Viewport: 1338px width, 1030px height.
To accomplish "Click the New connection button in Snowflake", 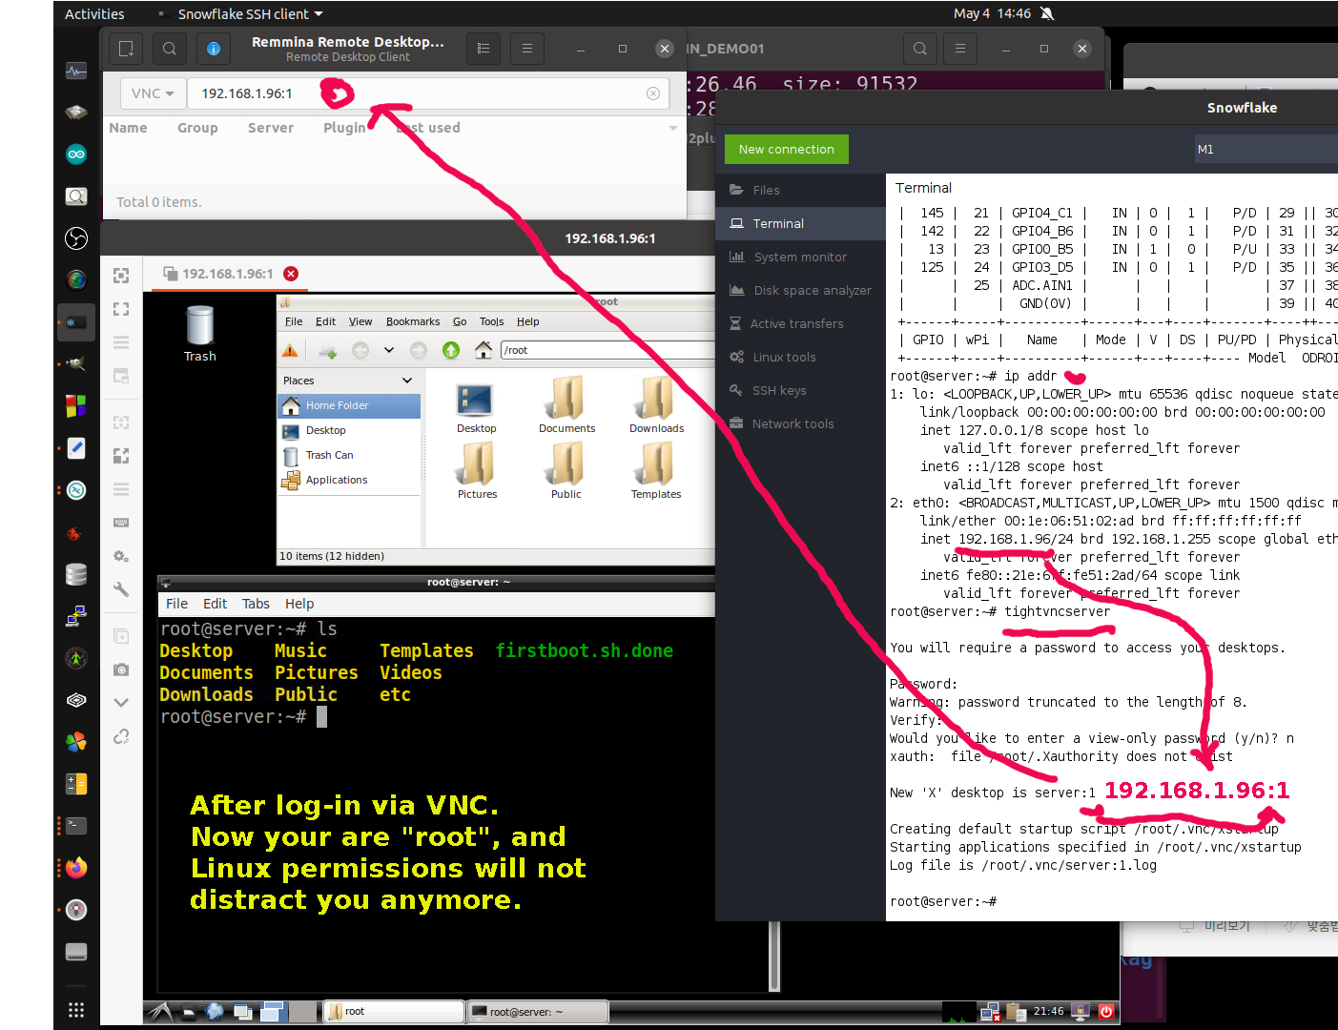I will tap(787, 150).
